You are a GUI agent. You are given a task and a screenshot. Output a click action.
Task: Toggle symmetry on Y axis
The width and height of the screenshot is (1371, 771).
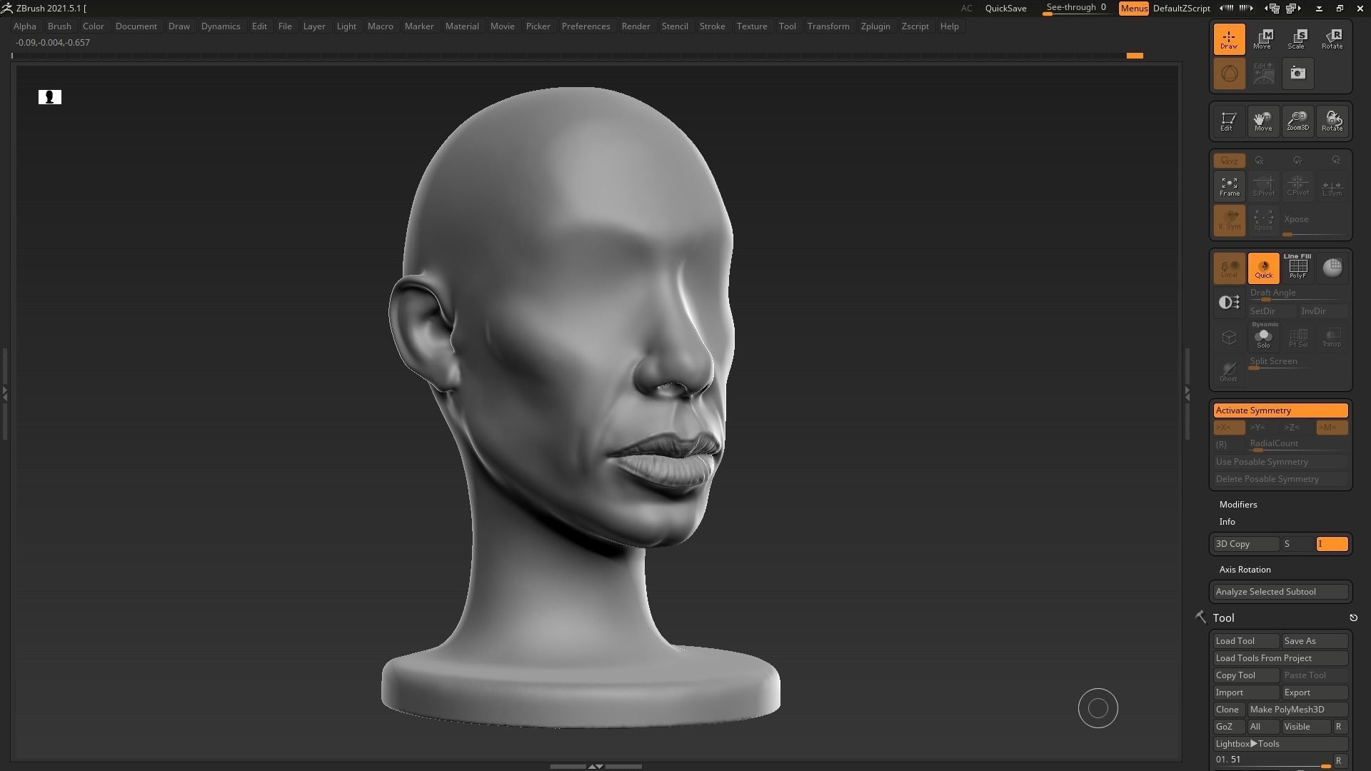point(1263,428)
